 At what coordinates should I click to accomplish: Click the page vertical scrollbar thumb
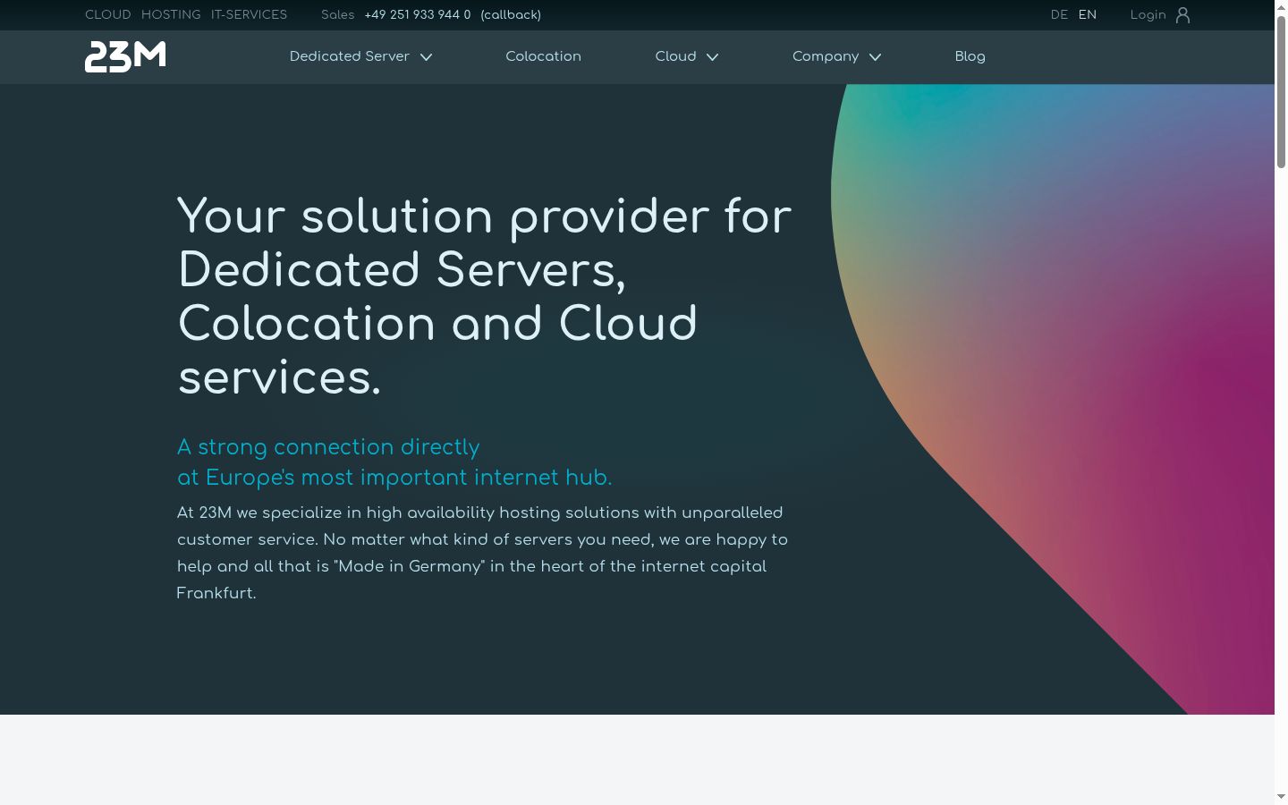click(x=1281, y=91)
